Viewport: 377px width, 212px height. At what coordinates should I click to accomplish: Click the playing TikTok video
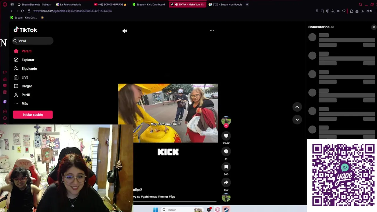[x=168, y=113]
